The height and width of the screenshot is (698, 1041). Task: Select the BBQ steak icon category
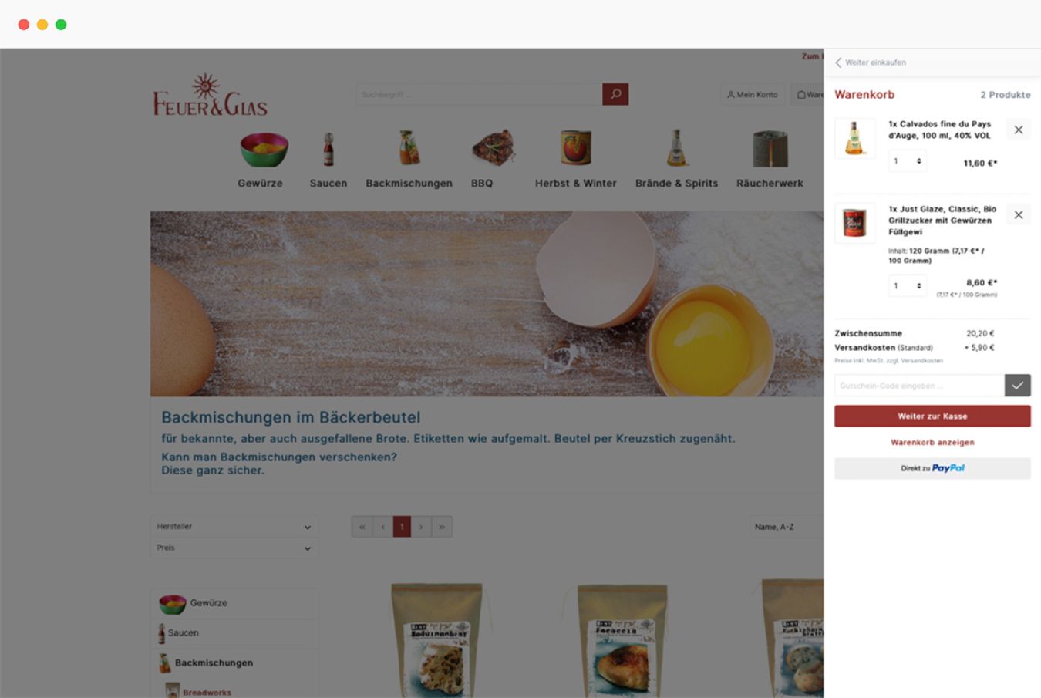coord(494,148)
